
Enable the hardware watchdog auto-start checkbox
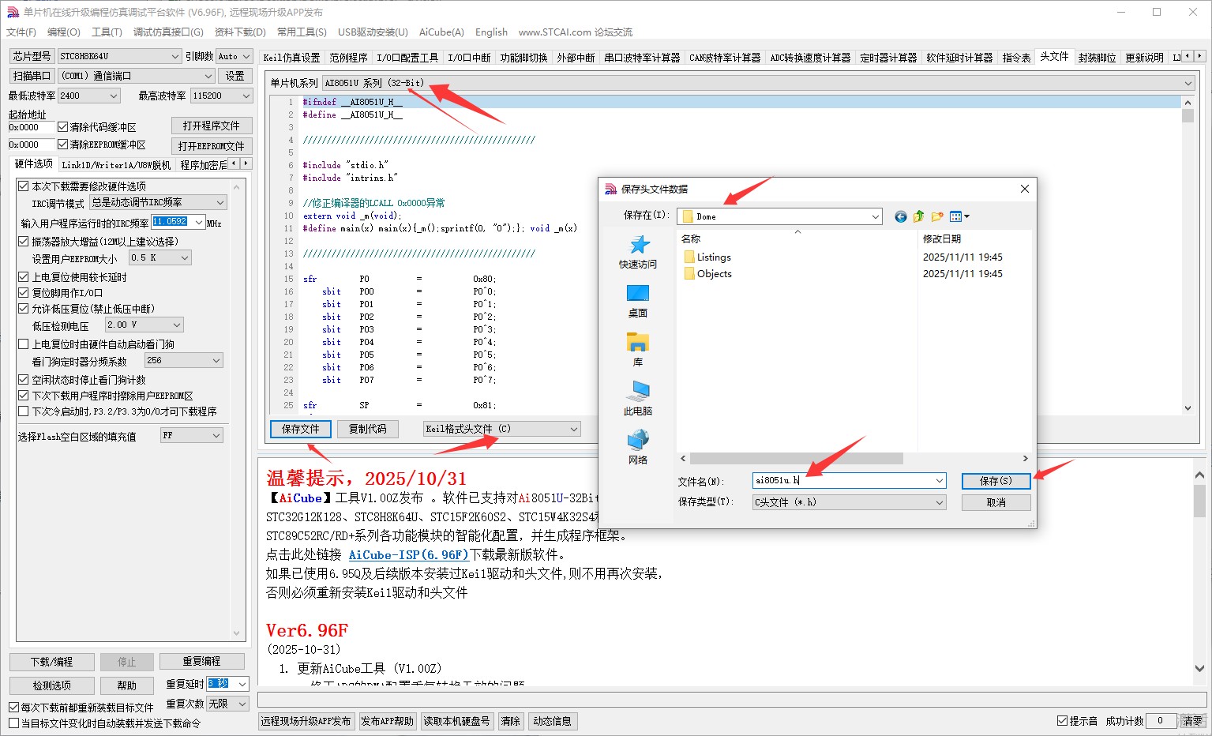24,344
